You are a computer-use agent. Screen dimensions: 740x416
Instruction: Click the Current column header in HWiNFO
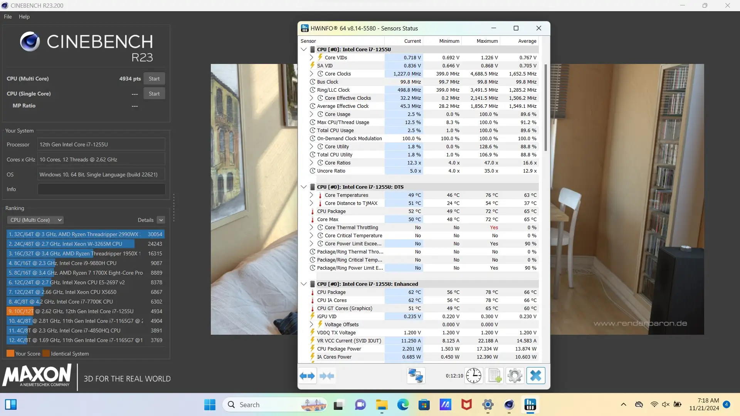point(404,41)
